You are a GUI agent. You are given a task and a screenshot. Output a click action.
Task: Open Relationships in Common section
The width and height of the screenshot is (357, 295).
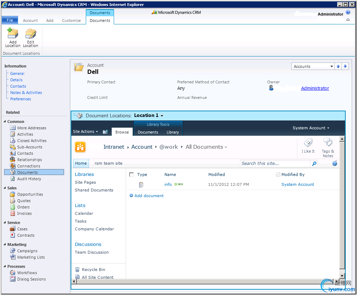coord(30,160)
